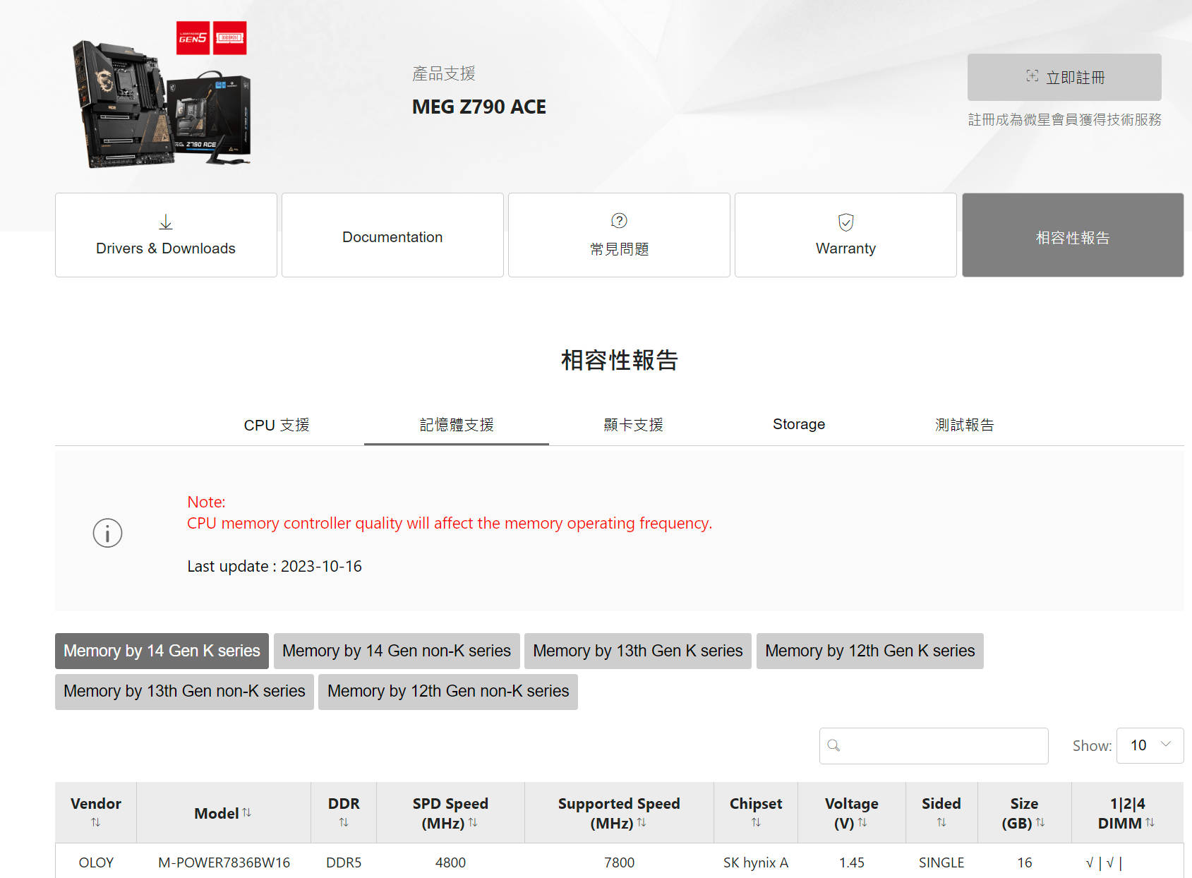Sort table by Model column arrows
This screenshot has height=878, width=1192.
(x=246, y=812)
